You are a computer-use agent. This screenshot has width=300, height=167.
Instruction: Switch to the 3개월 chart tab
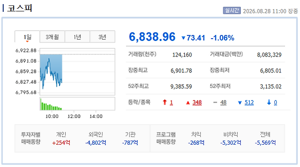52,37
